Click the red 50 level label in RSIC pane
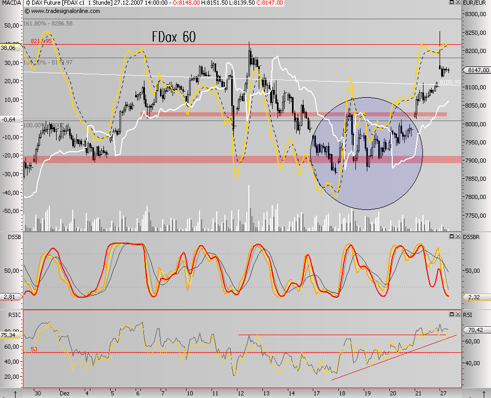 [34, 349]
